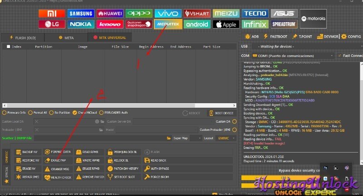
Task: Select the Format All radio option
Action: (38, 113)
